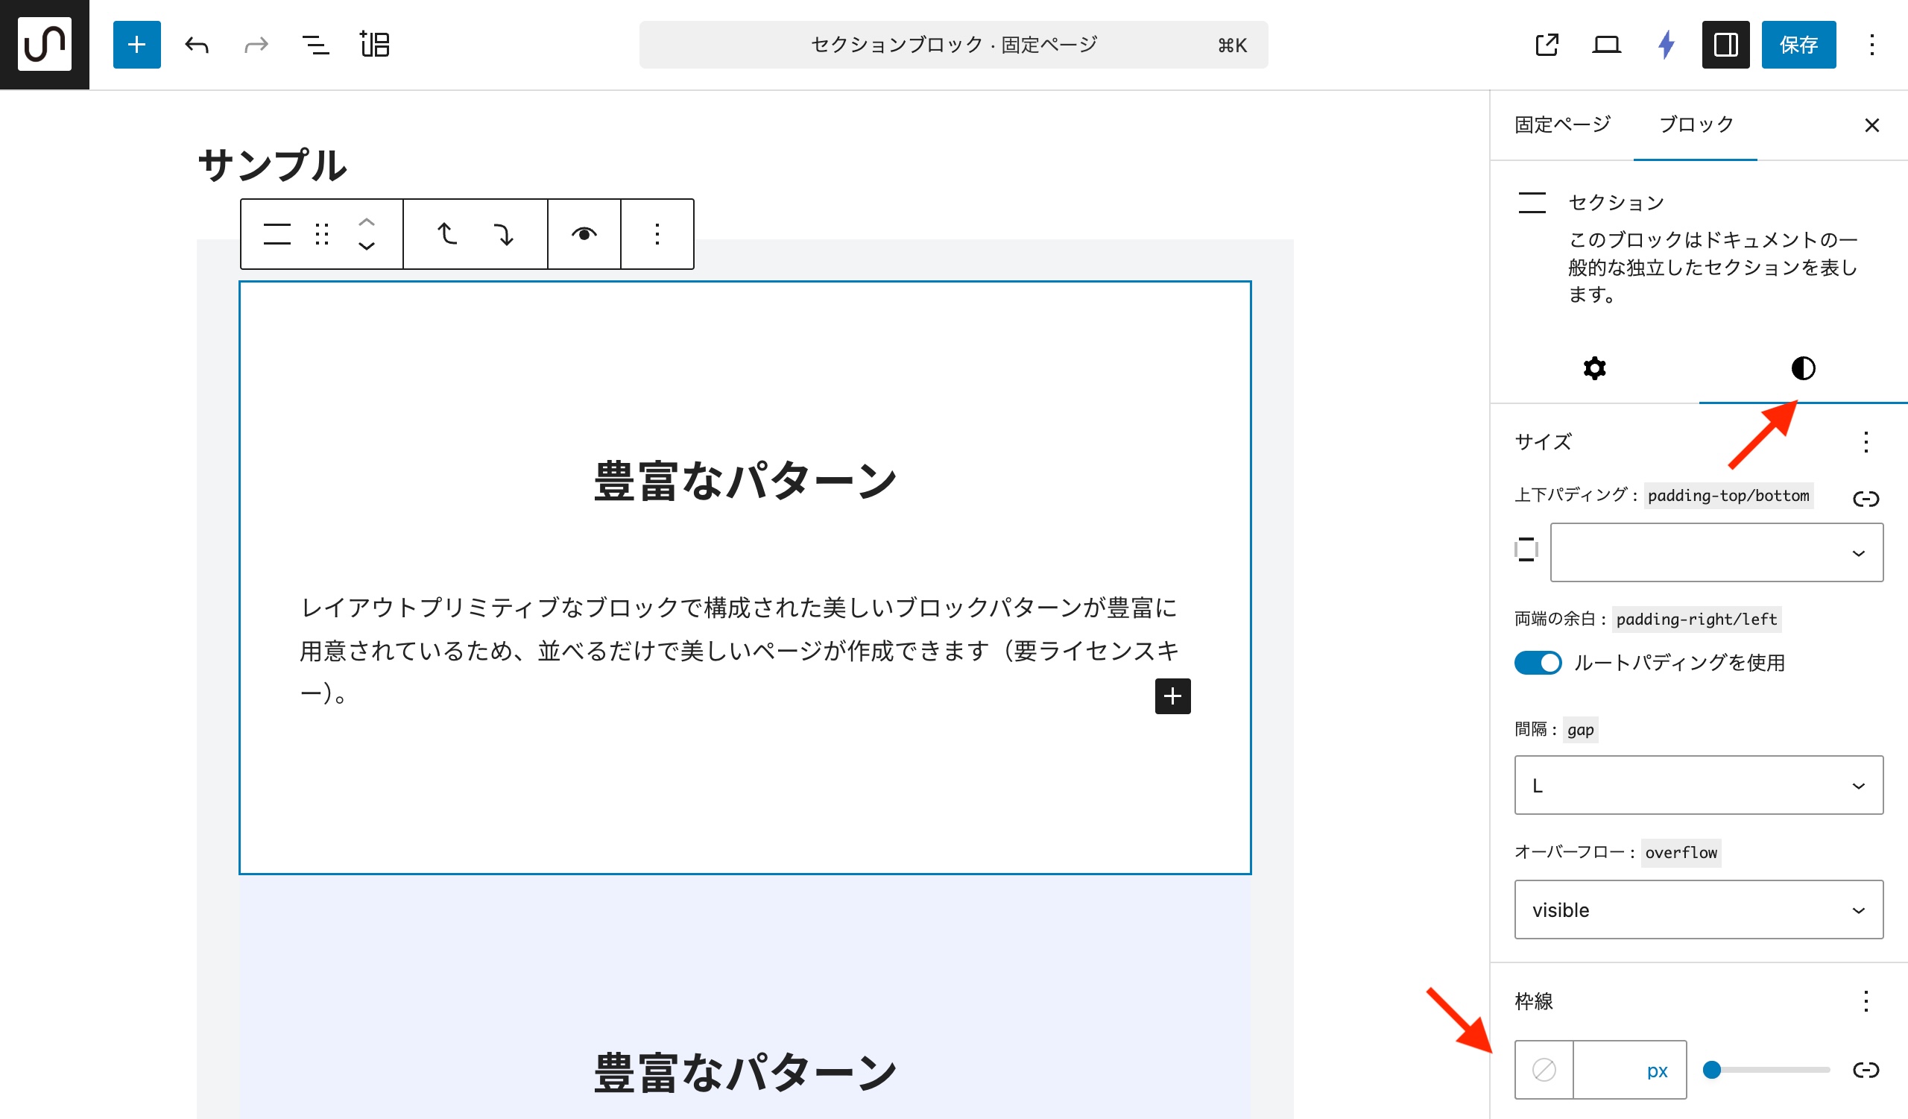Viewport: 1908px width, 1119px height.
Task: Undo the last edit
Action: (197, 45)
